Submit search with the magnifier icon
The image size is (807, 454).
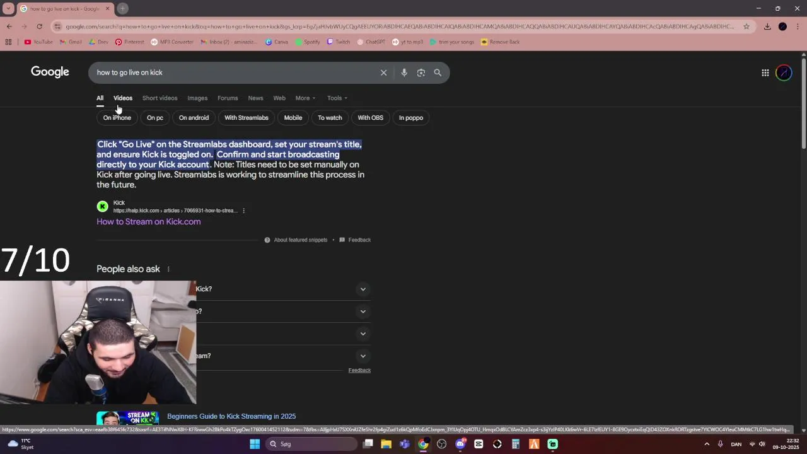[x=438, y=73]
